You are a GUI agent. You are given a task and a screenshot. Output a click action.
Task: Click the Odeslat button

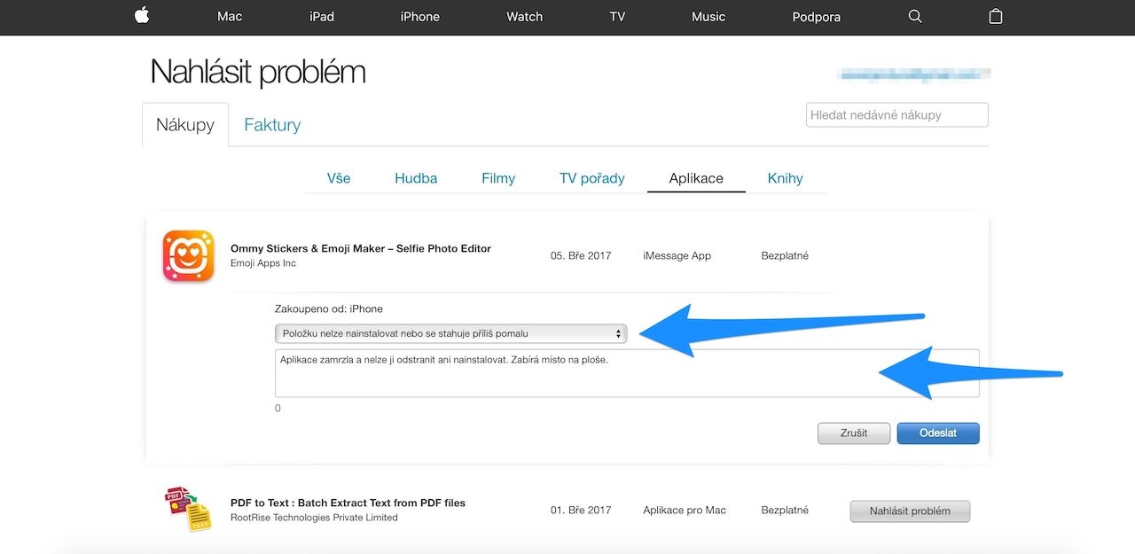[938, 433]
